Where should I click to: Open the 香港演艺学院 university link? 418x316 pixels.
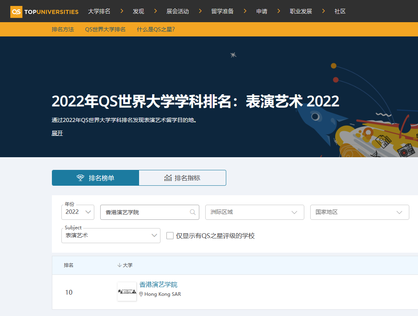click(x=158, y=285)
